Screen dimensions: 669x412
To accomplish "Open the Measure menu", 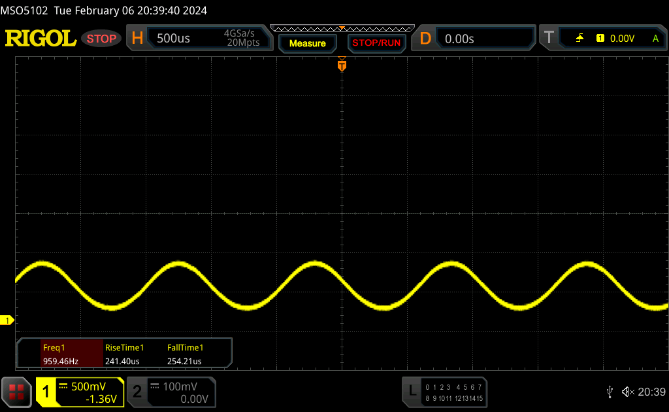I will click(x=307, y=43).
